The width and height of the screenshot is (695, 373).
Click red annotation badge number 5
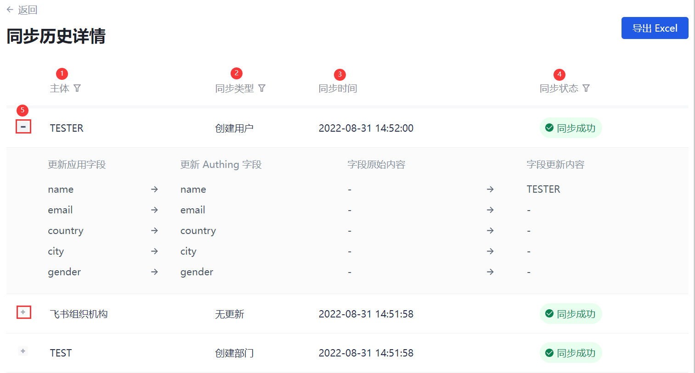tap(23, 110)
